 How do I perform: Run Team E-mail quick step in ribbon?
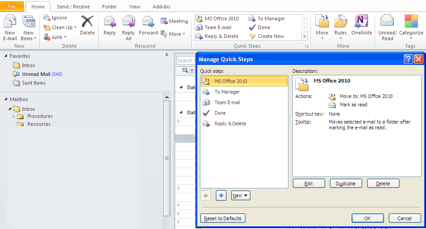[214, 27]
